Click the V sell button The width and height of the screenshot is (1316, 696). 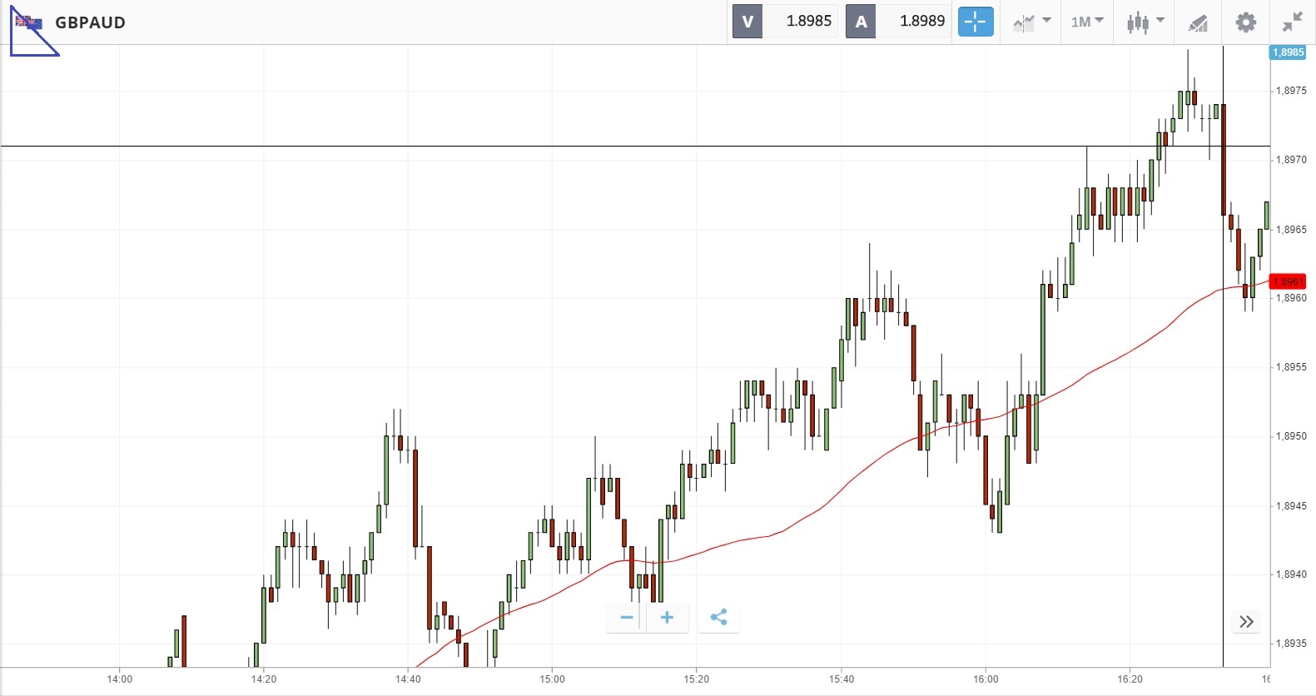(x=747, y=22)
